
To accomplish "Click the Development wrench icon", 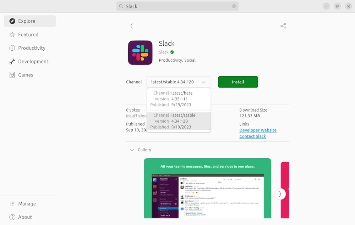I will (12, 61).
